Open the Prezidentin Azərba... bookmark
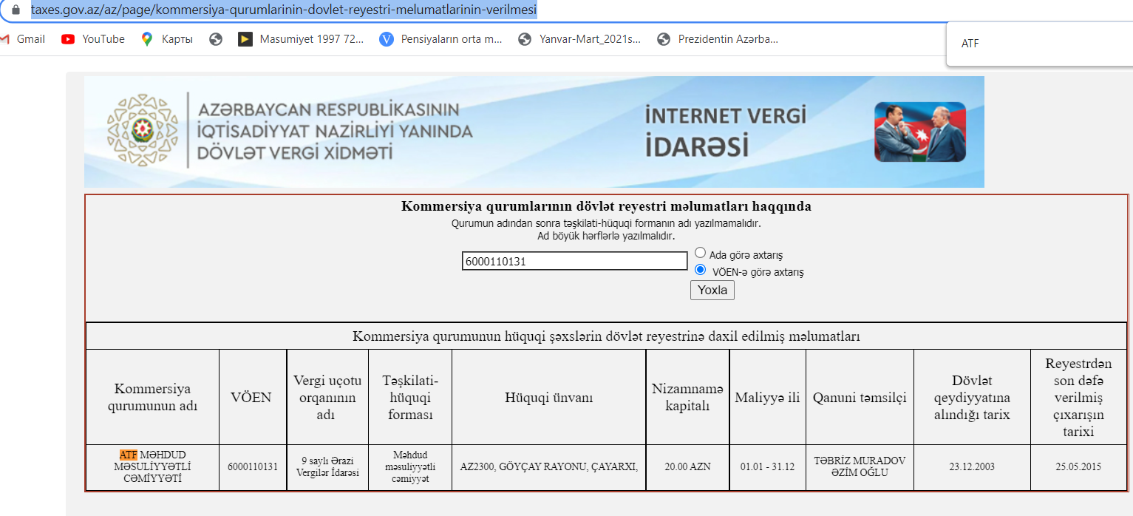Viewport: 1133px width, 516px height. [x=718, y=39]
